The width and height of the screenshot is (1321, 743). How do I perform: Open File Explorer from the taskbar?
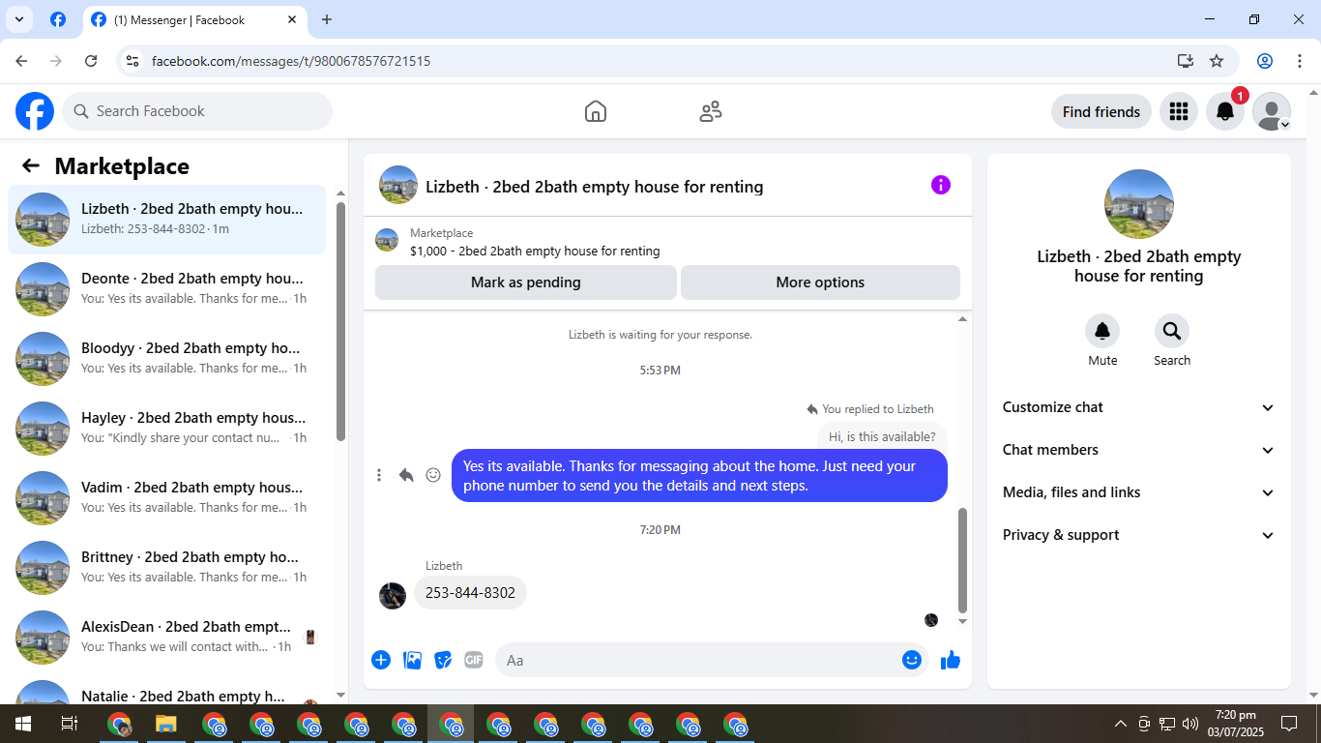pos(166,724)
